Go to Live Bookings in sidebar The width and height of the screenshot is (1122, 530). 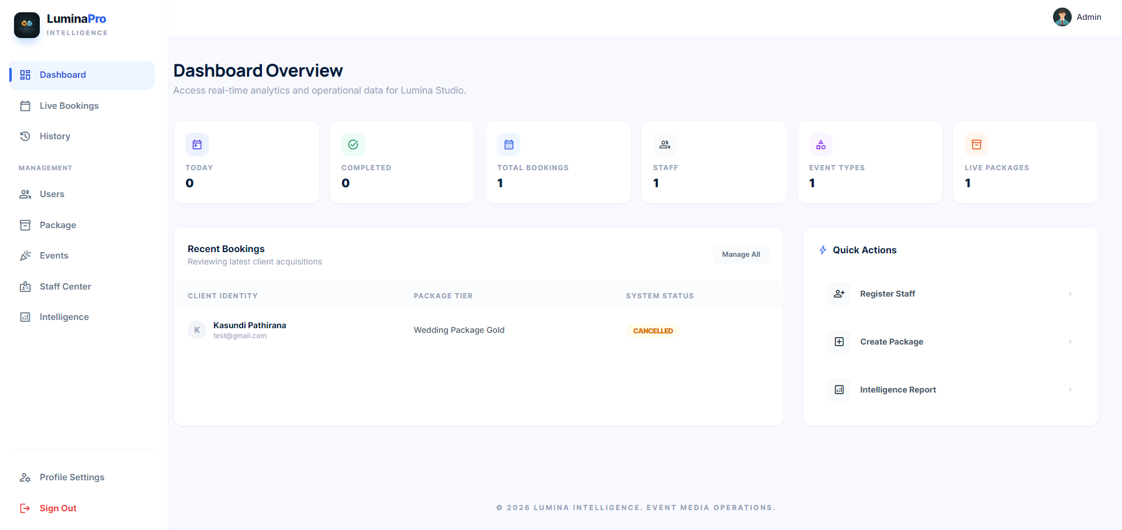tap(82, 106)
